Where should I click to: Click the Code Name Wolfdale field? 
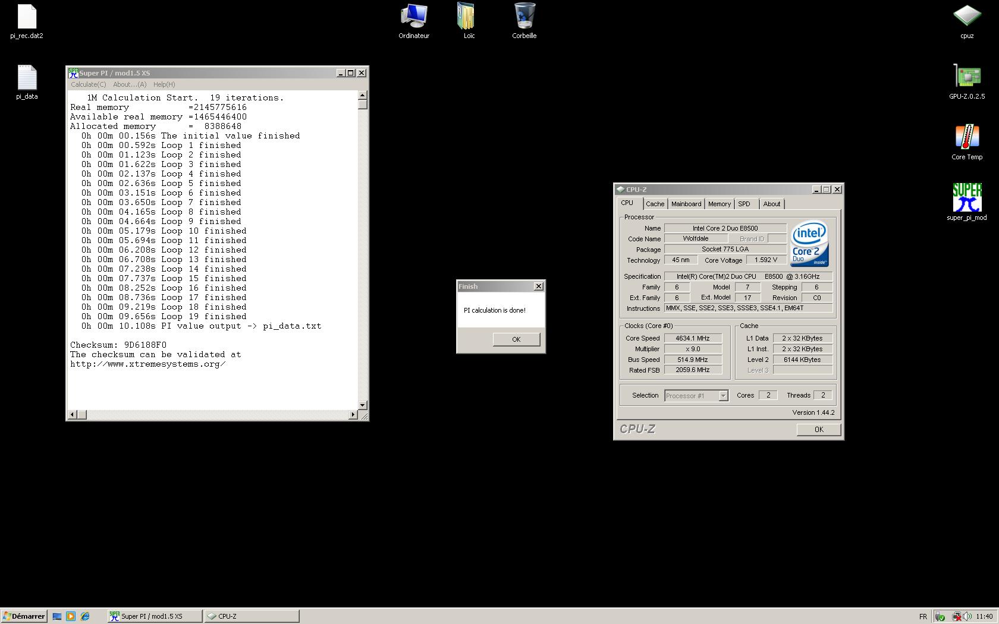click(695, 238)
